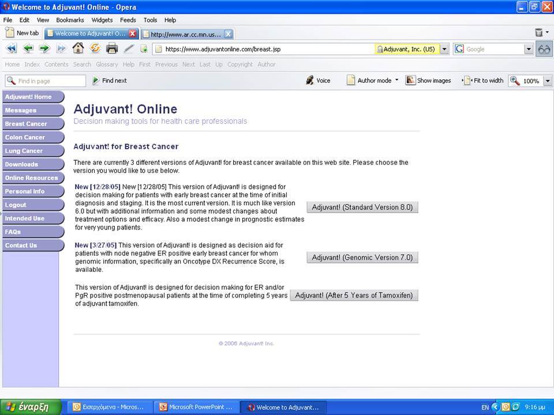Open FAQs in the sidebar
This screenshot has height=415, width=554.
click(33, 232)
